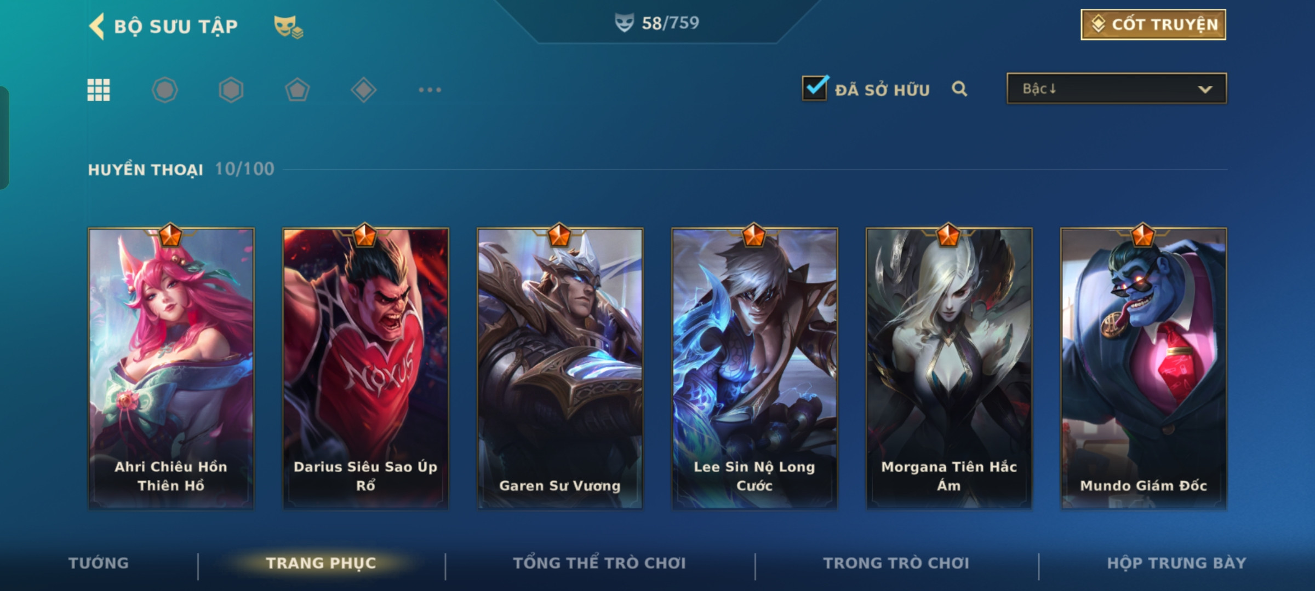Filter skins by the circle-in-octagon rarity icon
The height and width of the screenshot is (591, 1315).
[x=165, y=90]
